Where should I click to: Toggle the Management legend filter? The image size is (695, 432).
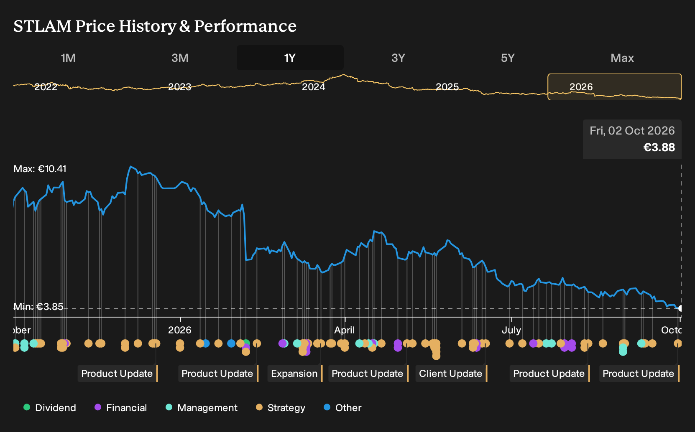tap(202, 407)
